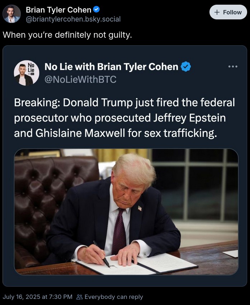Follow Brian Tyler Cohen
250x305 pixels.
(x=228, y=12)
